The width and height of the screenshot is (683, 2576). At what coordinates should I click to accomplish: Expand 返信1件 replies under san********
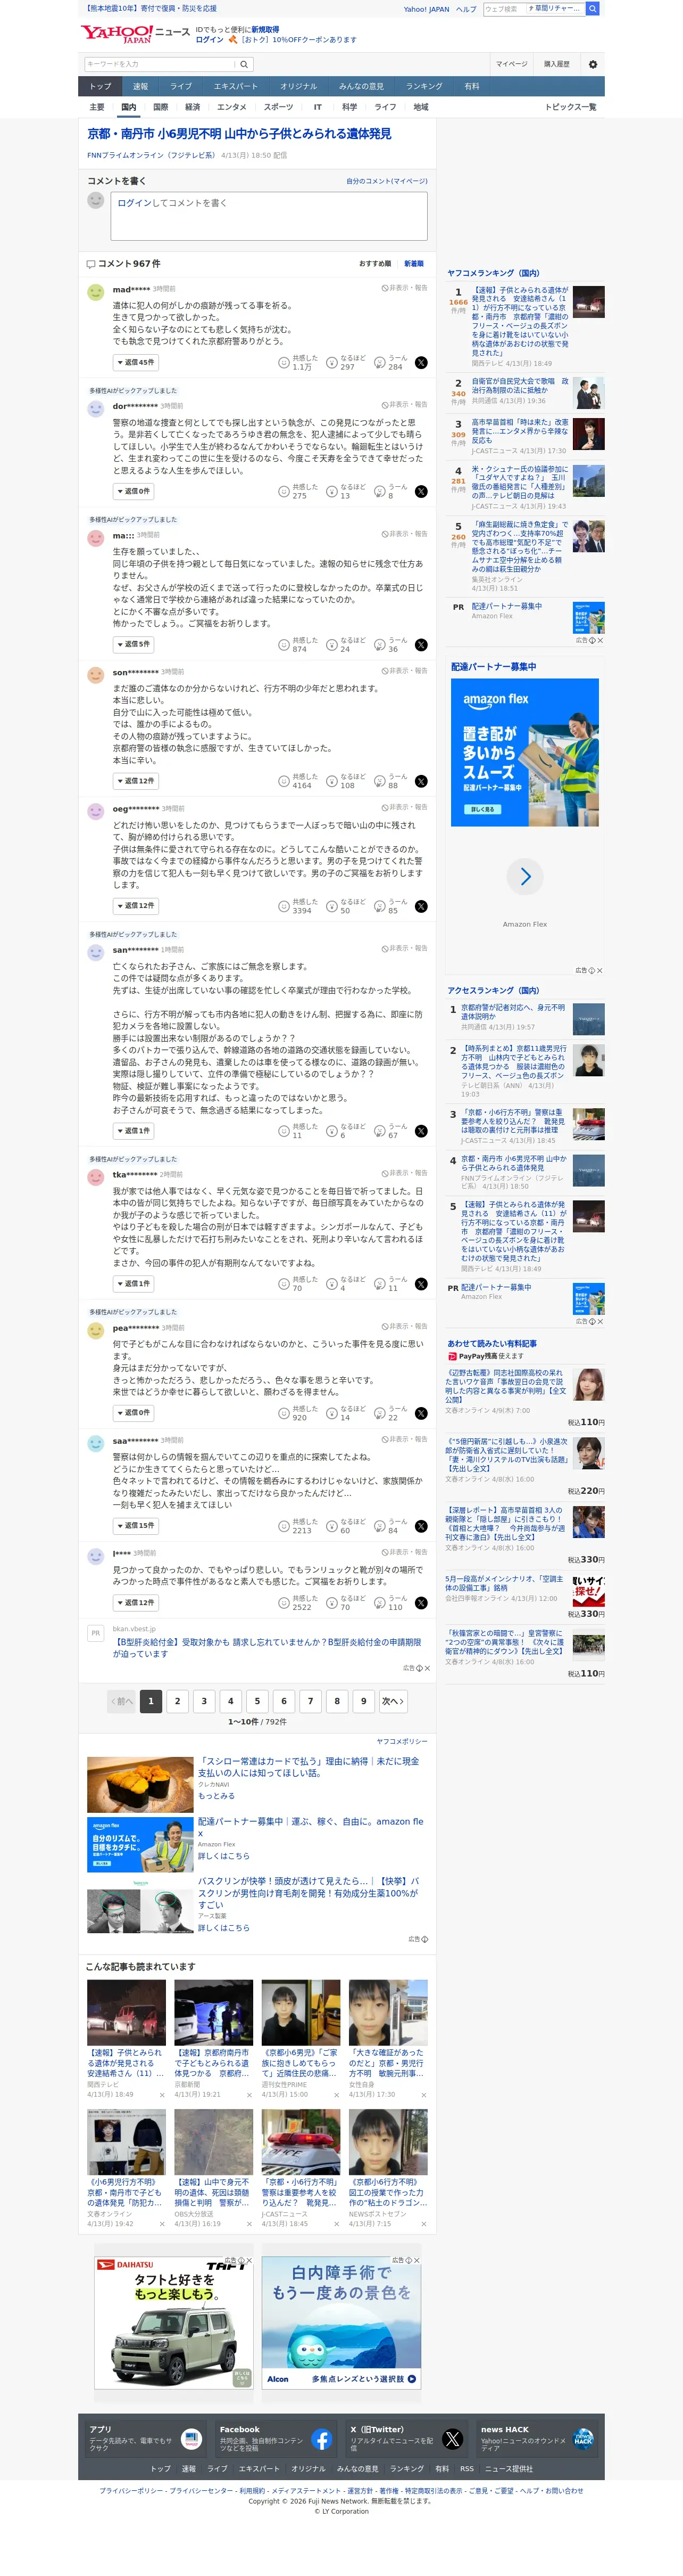pos(133,1130)
